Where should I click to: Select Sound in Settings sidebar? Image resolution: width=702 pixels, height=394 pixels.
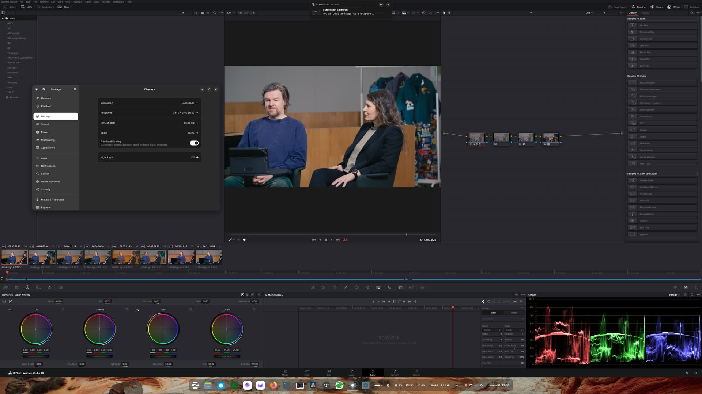point(45,124)
